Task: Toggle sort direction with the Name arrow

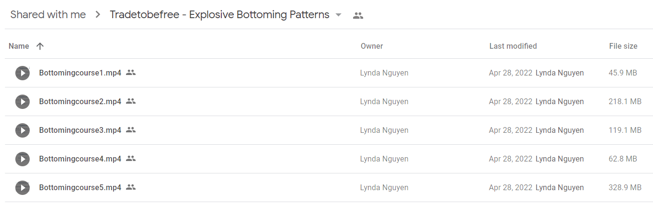Action: (x=40, y=46)
